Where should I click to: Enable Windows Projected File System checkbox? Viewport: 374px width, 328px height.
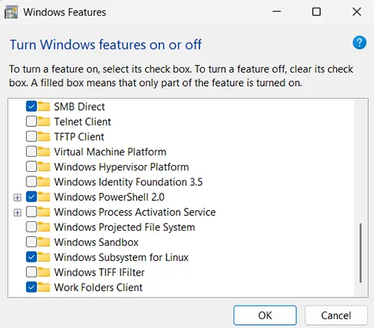pos(31,227)
